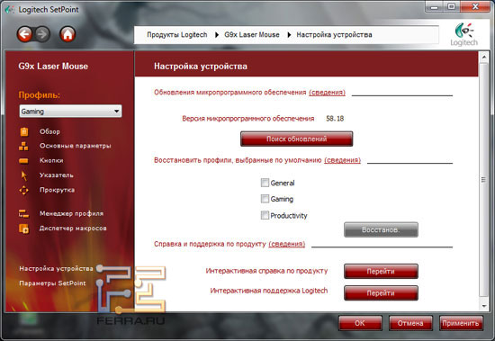Tick the General profile checkbox
Viewport: 495px width, 341px height.
pos(265,183)
